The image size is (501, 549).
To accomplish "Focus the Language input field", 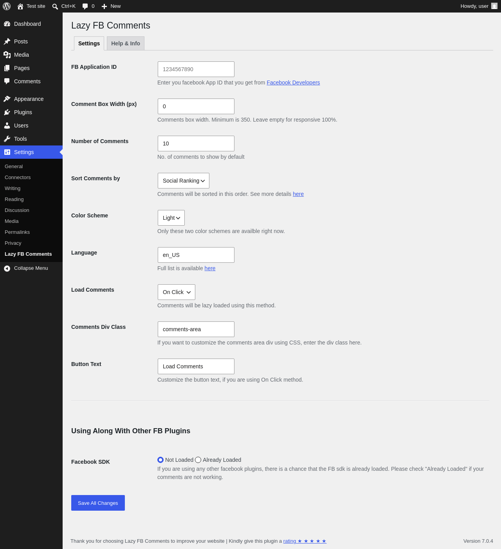I will tap(196, 255).
